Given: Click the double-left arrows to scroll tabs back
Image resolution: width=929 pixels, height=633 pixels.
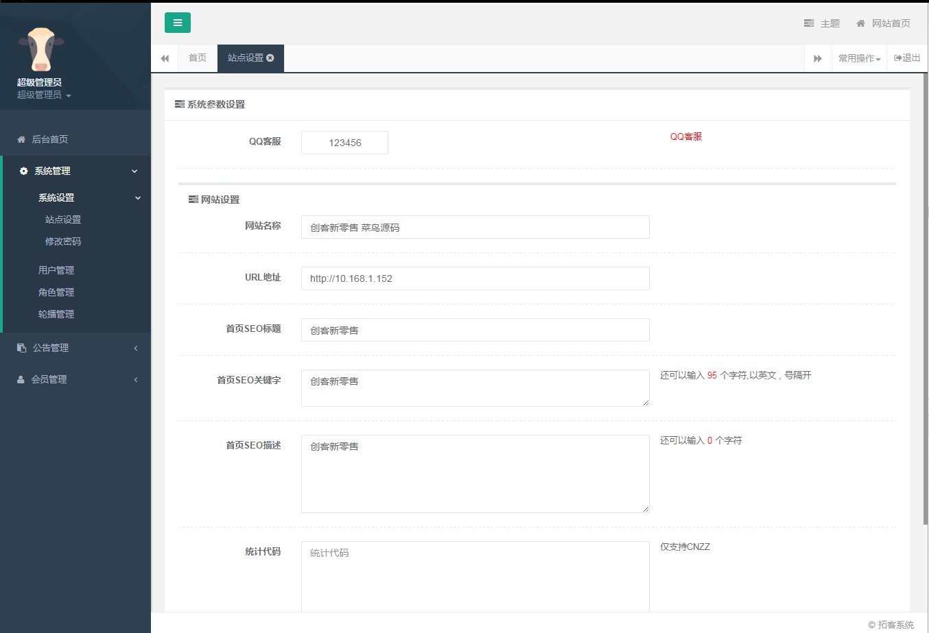Looking at the screenshot, I should [165, 58].
